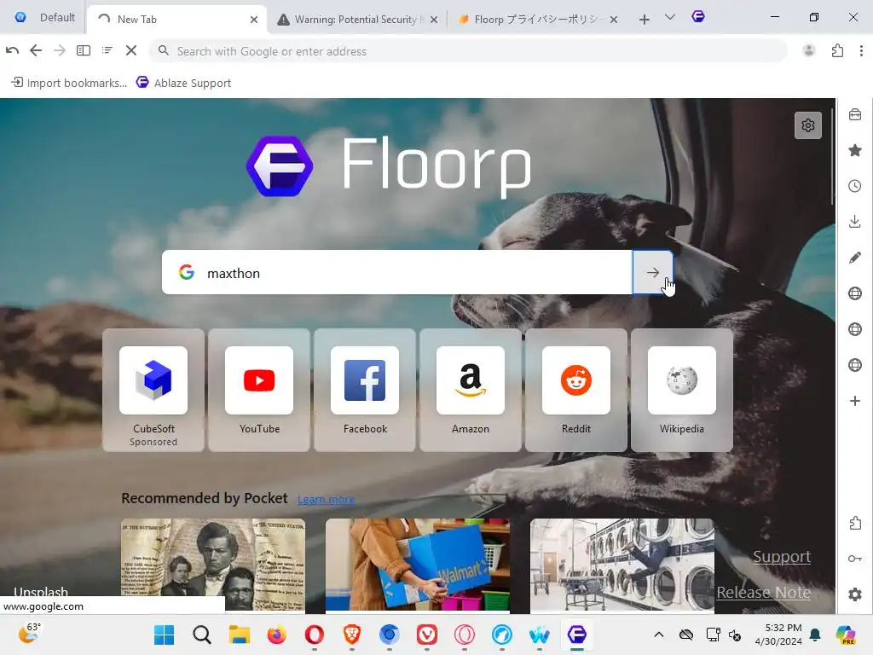Open Downloads icon in the sidebar

tap(855, 222)
